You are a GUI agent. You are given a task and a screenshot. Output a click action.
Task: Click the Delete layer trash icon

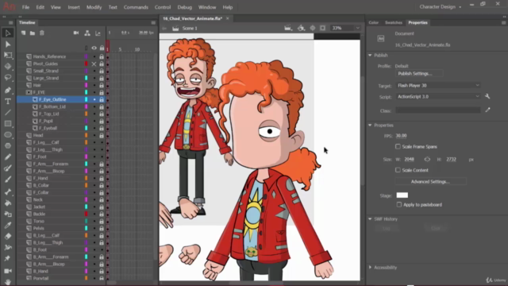[x=42, y=33]
